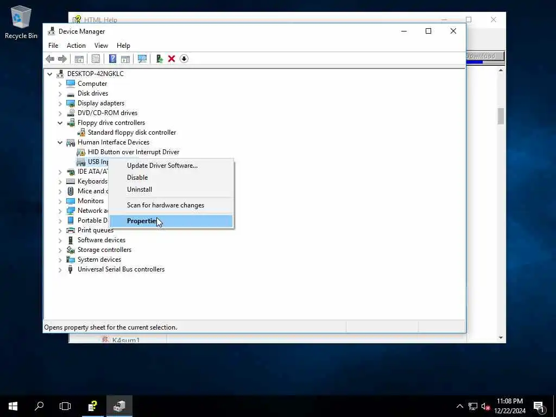Select Floppy drive controllers tree label

pos(111,123)
